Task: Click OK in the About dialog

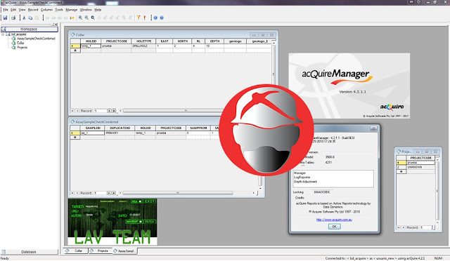Action: [335, 227]
